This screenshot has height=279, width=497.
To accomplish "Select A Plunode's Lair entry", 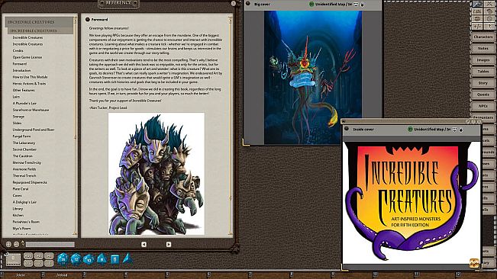I will [24, 103].
